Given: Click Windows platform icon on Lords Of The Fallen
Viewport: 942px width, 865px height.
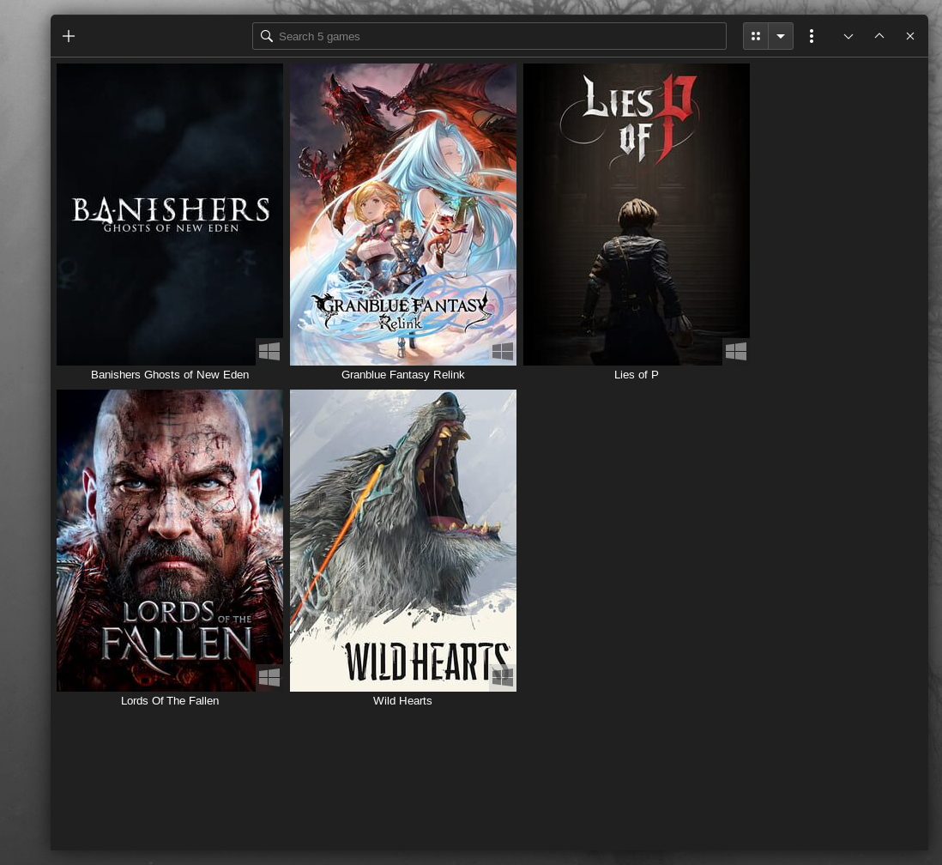Looking at the screenshot, I should [x=269, y=677].
